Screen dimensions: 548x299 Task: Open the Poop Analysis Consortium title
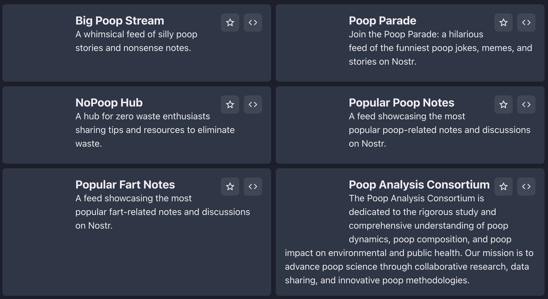419,185
